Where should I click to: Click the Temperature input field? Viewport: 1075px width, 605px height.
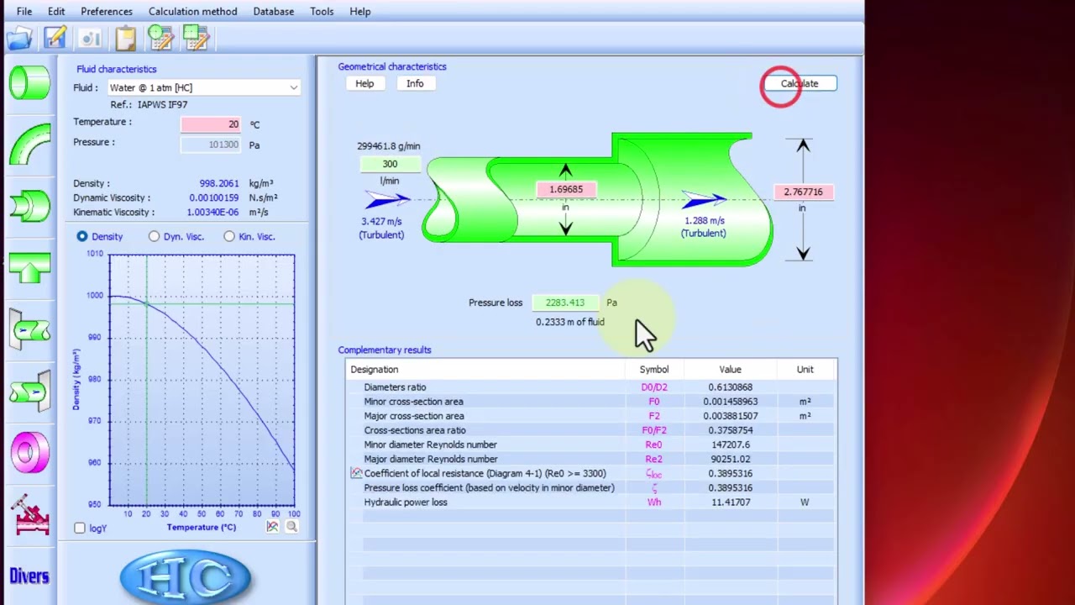[x=210, y=124]
